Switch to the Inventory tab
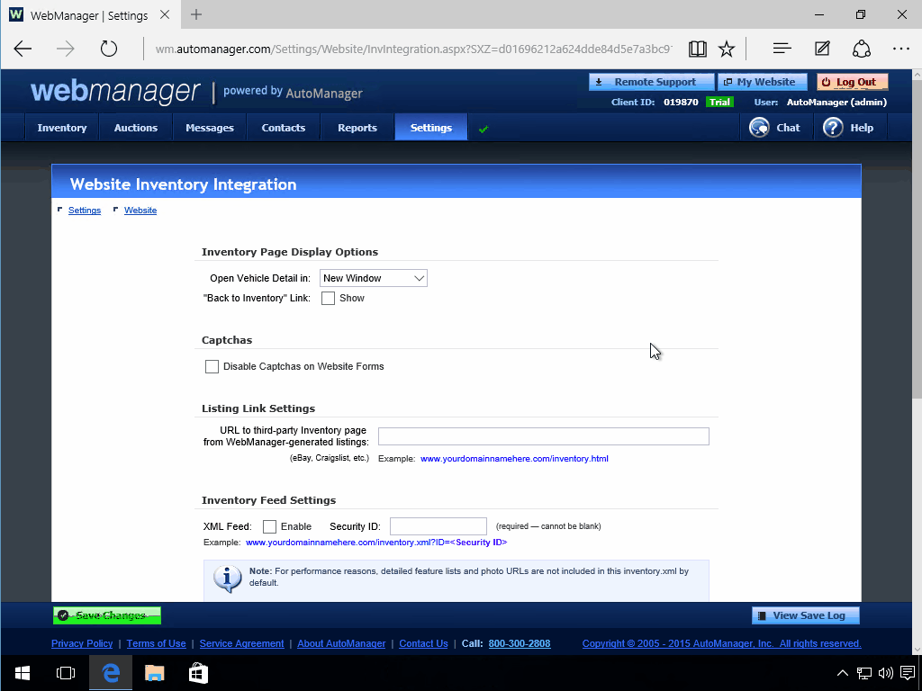The height and width of the screenshot is (691, 922). tap(61, 127)
